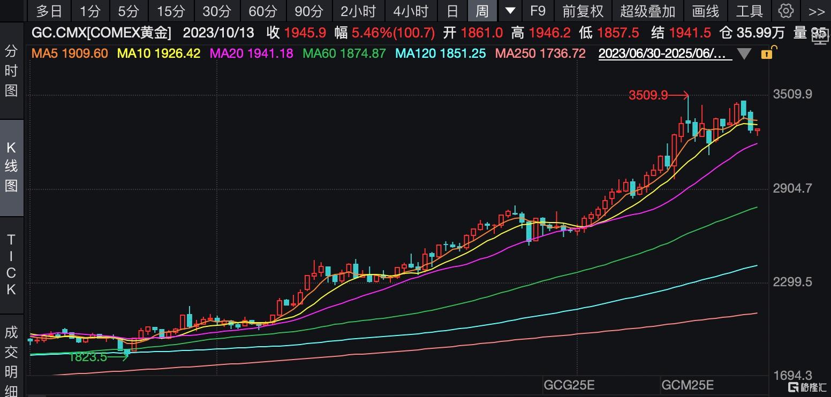Open the 2023/06/30-2025/06 date range selector

(x=664, y=54)
